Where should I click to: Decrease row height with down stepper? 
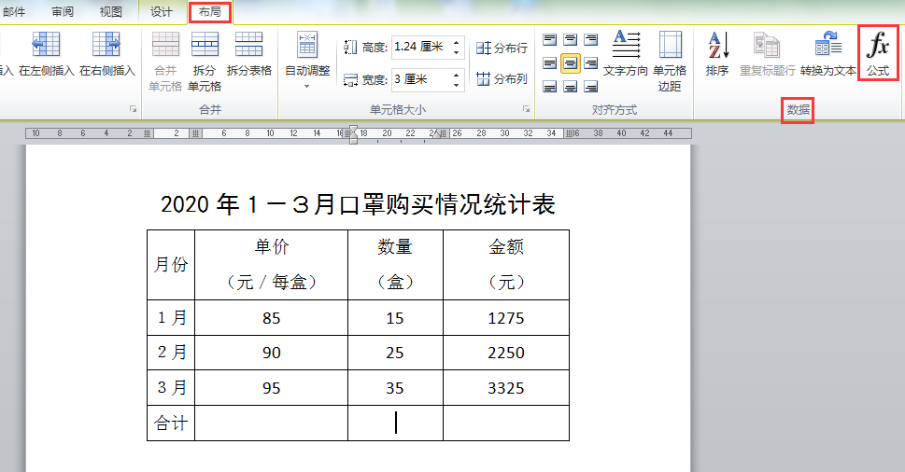pyautogui.click(x=456, y=52)
